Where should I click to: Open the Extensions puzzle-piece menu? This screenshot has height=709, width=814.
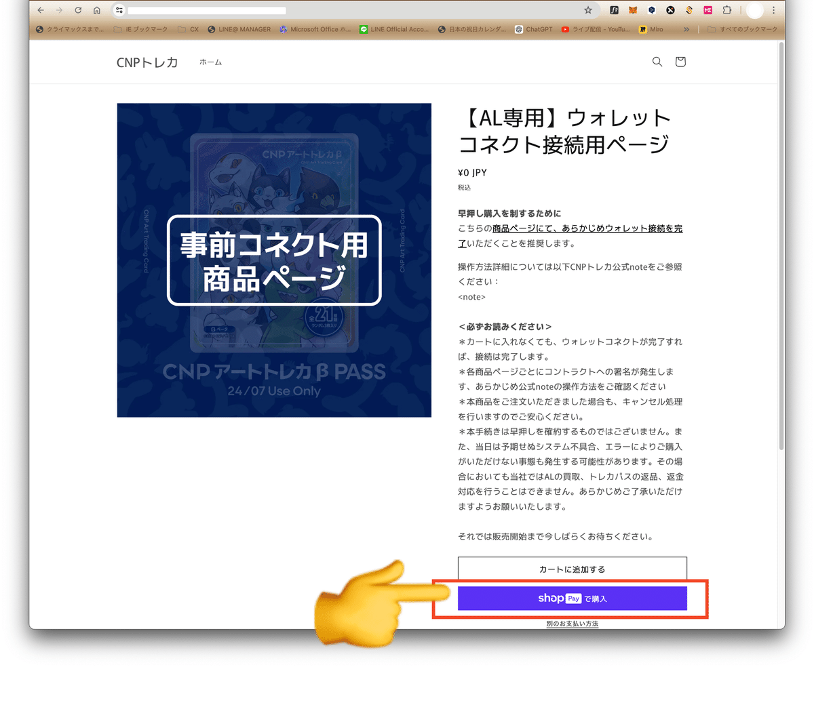(726, 10)
